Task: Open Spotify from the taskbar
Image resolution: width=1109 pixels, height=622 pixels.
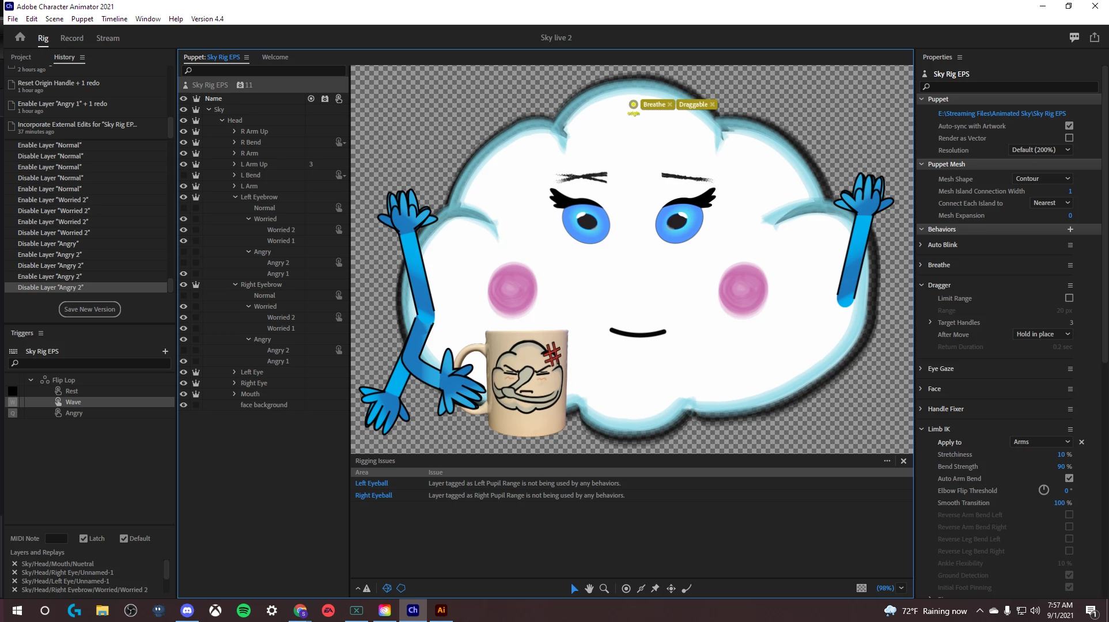Action: [244, 610]
